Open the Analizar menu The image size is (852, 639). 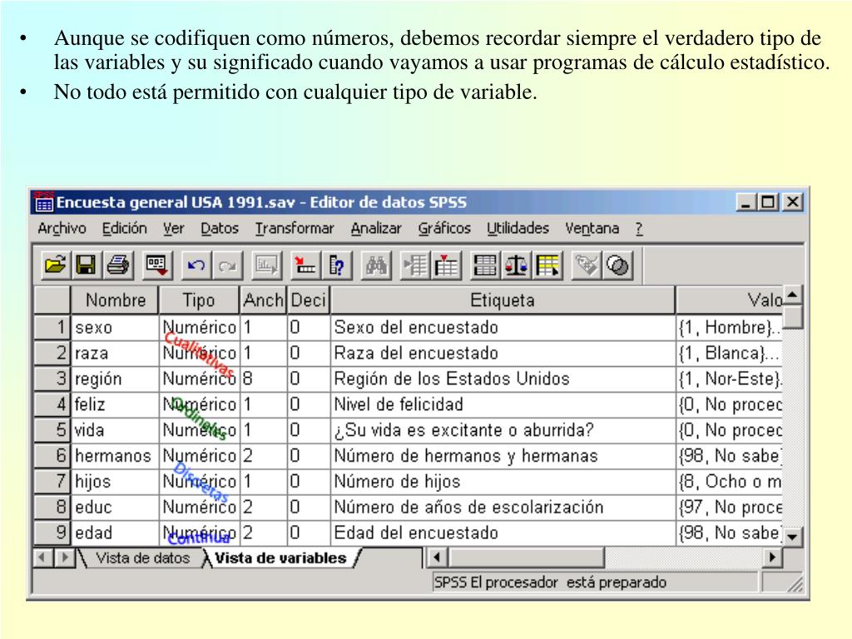[x=376, y=228]
